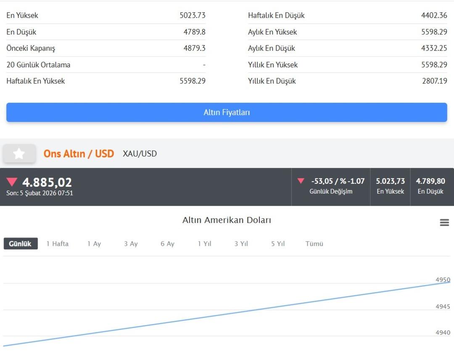Open the chart hamburger menu
This screenshot has height=356, width=454.
pos(444,223)
